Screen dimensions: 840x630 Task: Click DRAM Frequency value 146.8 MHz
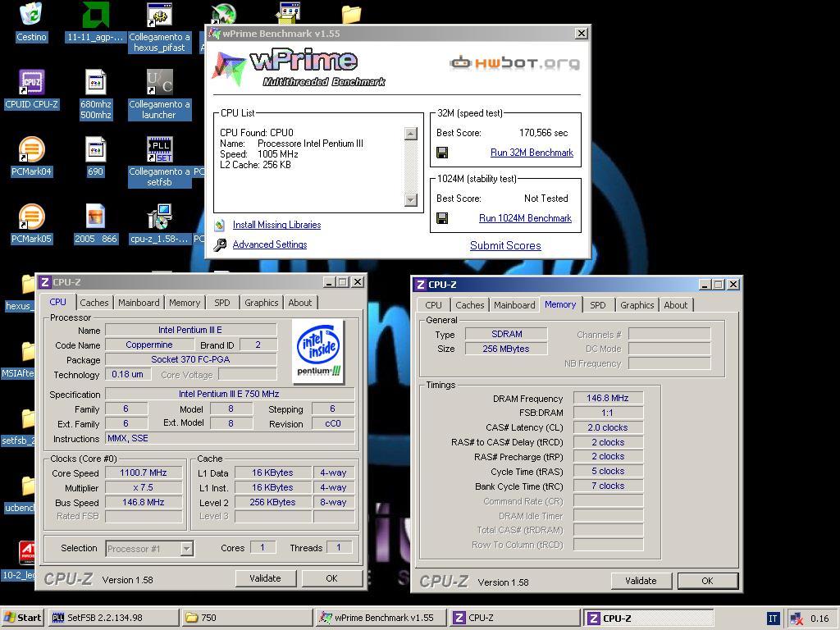click(608, 398)
